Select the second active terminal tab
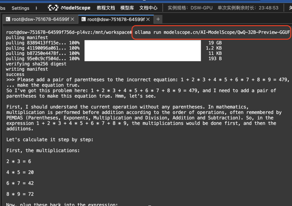 (x=116, y=19)
